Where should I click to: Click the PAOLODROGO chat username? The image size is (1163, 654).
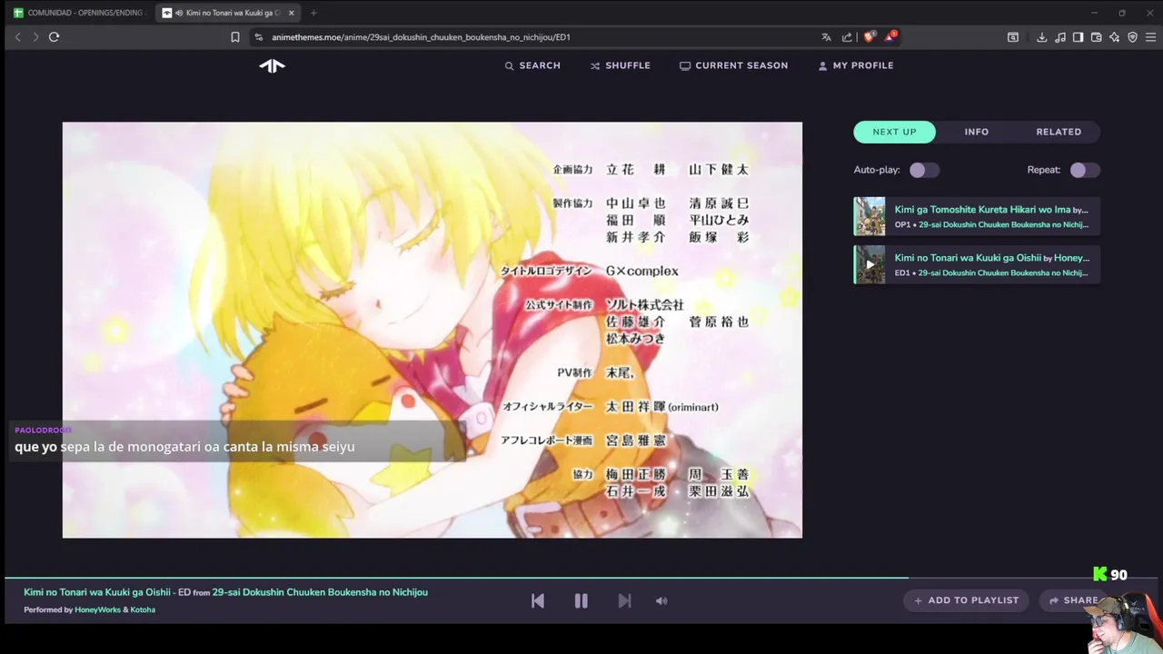click(x=43, y=430)
